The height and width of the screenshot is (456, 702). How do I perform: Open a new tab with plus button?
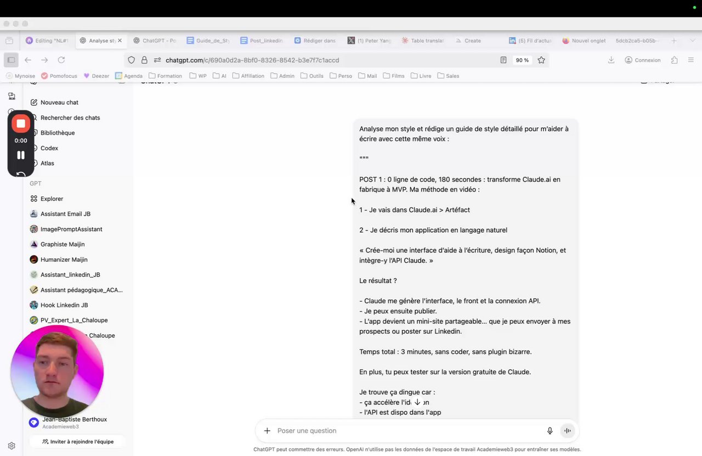[x=674, y=41]
